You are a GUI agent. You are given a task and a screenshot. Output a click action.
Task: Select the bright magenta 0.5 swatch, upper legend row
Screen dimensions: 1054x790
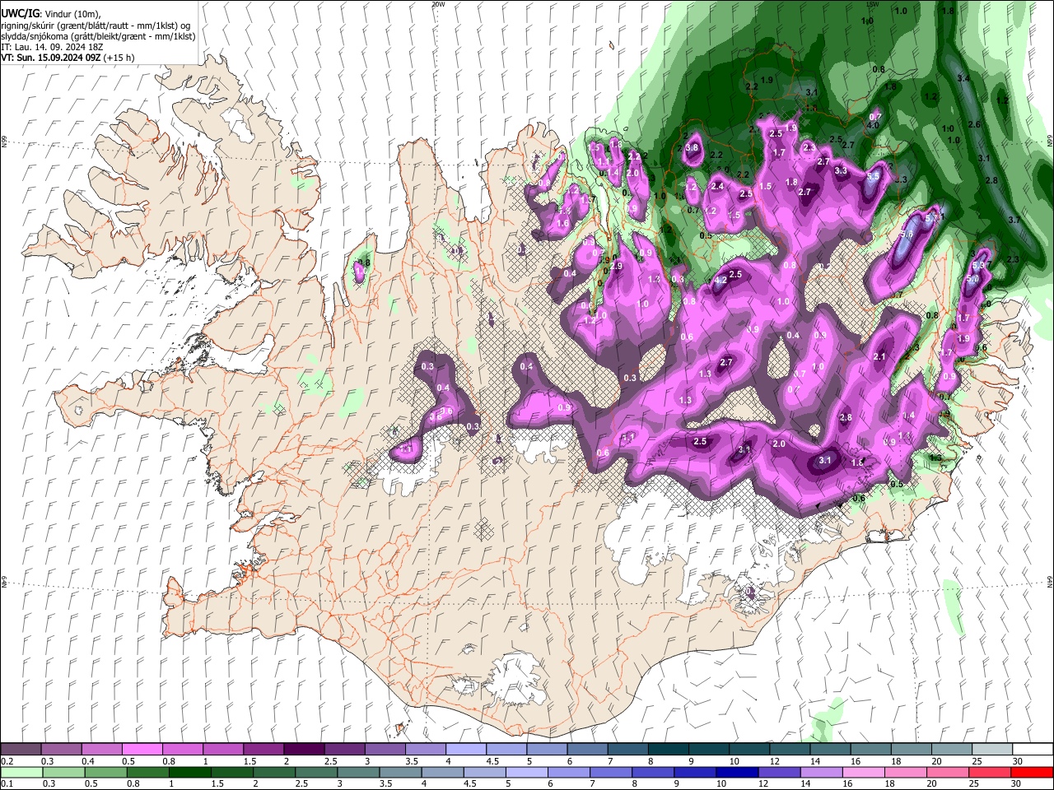click(142, 749)
